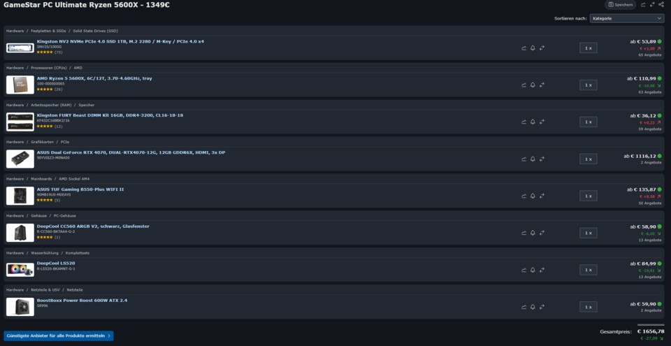Change quantity box of ASUS RTX 4070
The image size is (671, 346).
588,159
